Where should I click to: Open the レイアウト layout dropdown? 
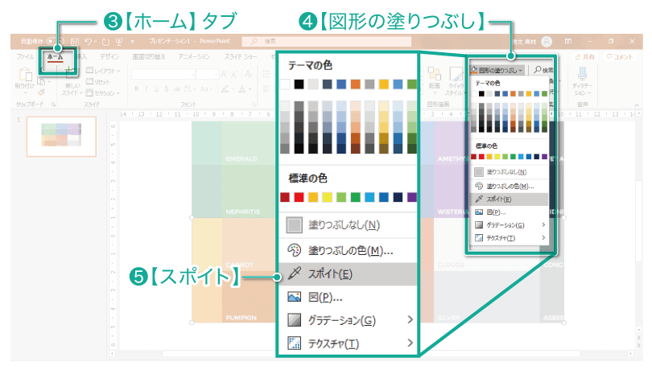(x=103, y=71)
